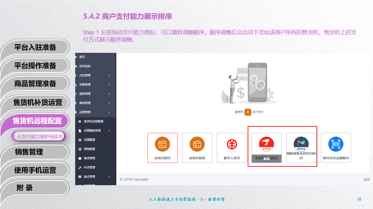
Task: Expand the 货道模板管理 chevron
Action: (x=109, y=131)
